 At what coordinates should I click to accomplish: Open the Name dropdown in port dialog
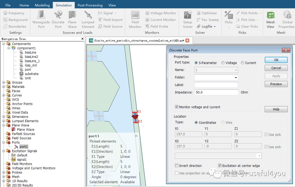pyautogui.click(x=235, y=70)
